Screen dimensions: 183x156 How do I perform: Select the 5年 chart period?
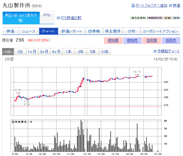tap(93, 52)
